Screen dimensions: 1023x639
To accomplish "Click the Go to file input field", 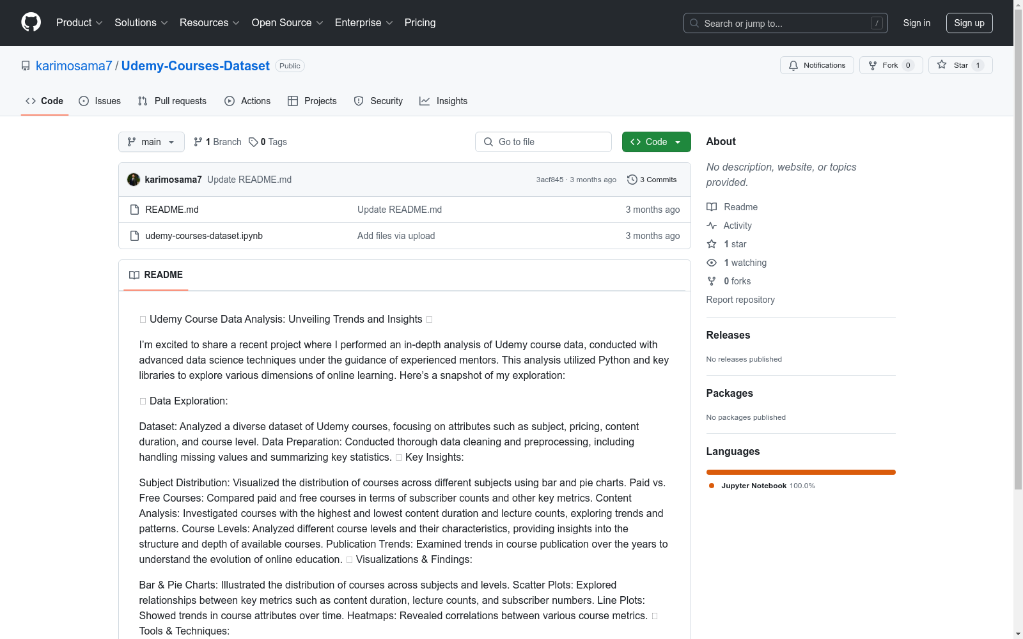I will tap(543, 142).
